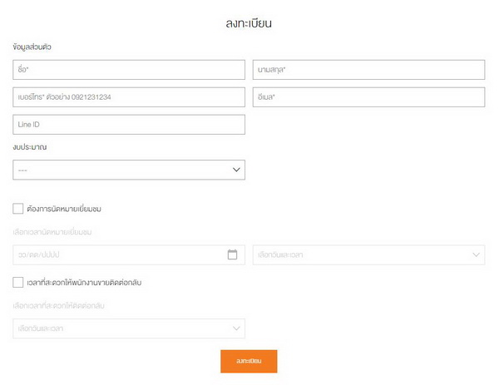Click the ข้อมูลส่วนตัว section label
The height and width of the screenshot is (385, 499).
(x=37, y=47)
